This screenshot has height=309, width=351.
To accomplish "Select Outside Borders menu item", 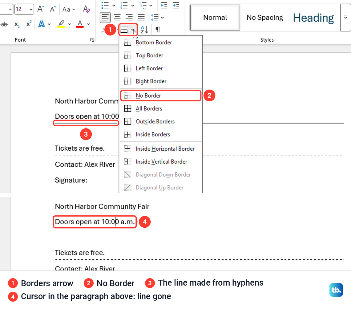I will [x=161, y=122].
